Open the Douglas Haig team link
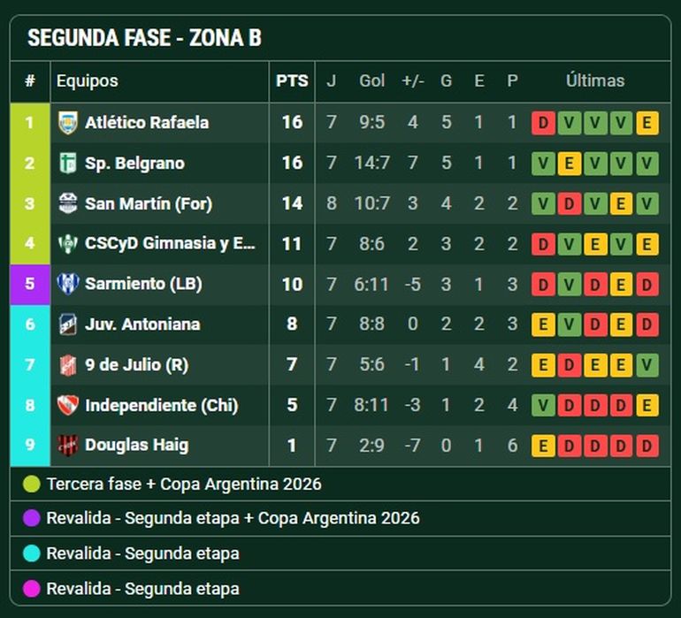The height and width of the screenshot is (618, 681). (x=136, y=445)
